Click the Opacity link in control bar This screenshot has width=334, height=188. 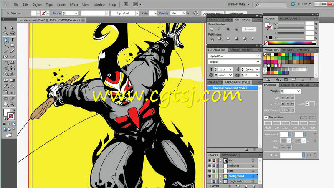[x=164, y=13]
